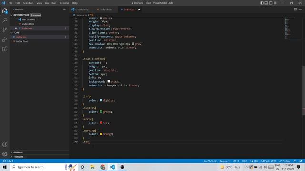The image size is (305, 171).
Task: Switch to the Get Started tab
Action: 81,9
